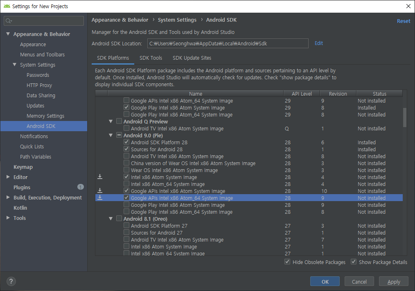Open Memory Settings page
The image size is (415, 291).
click(45, 116)
